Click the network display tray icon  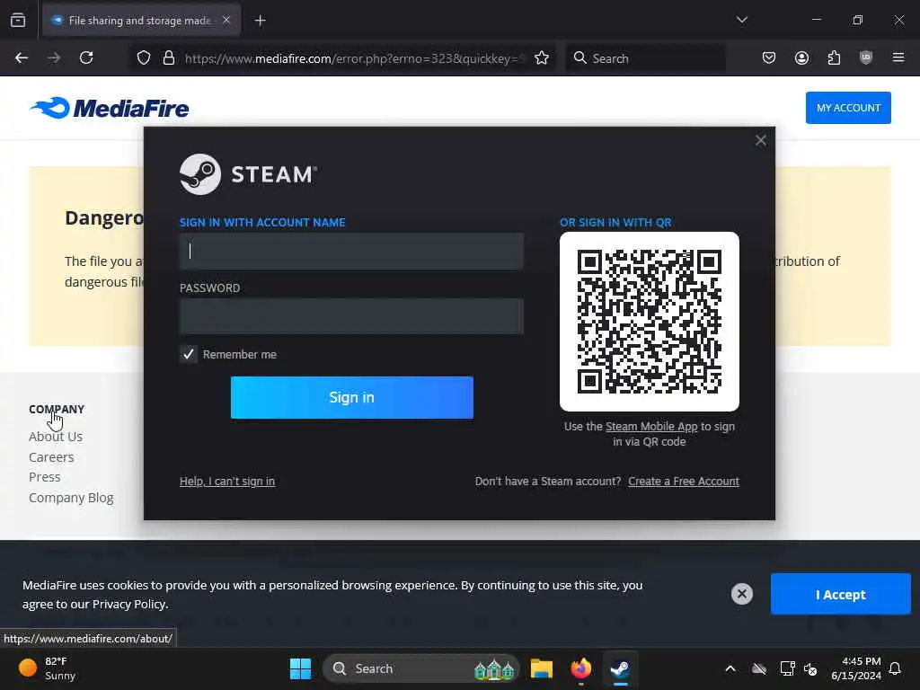[787, 668]
